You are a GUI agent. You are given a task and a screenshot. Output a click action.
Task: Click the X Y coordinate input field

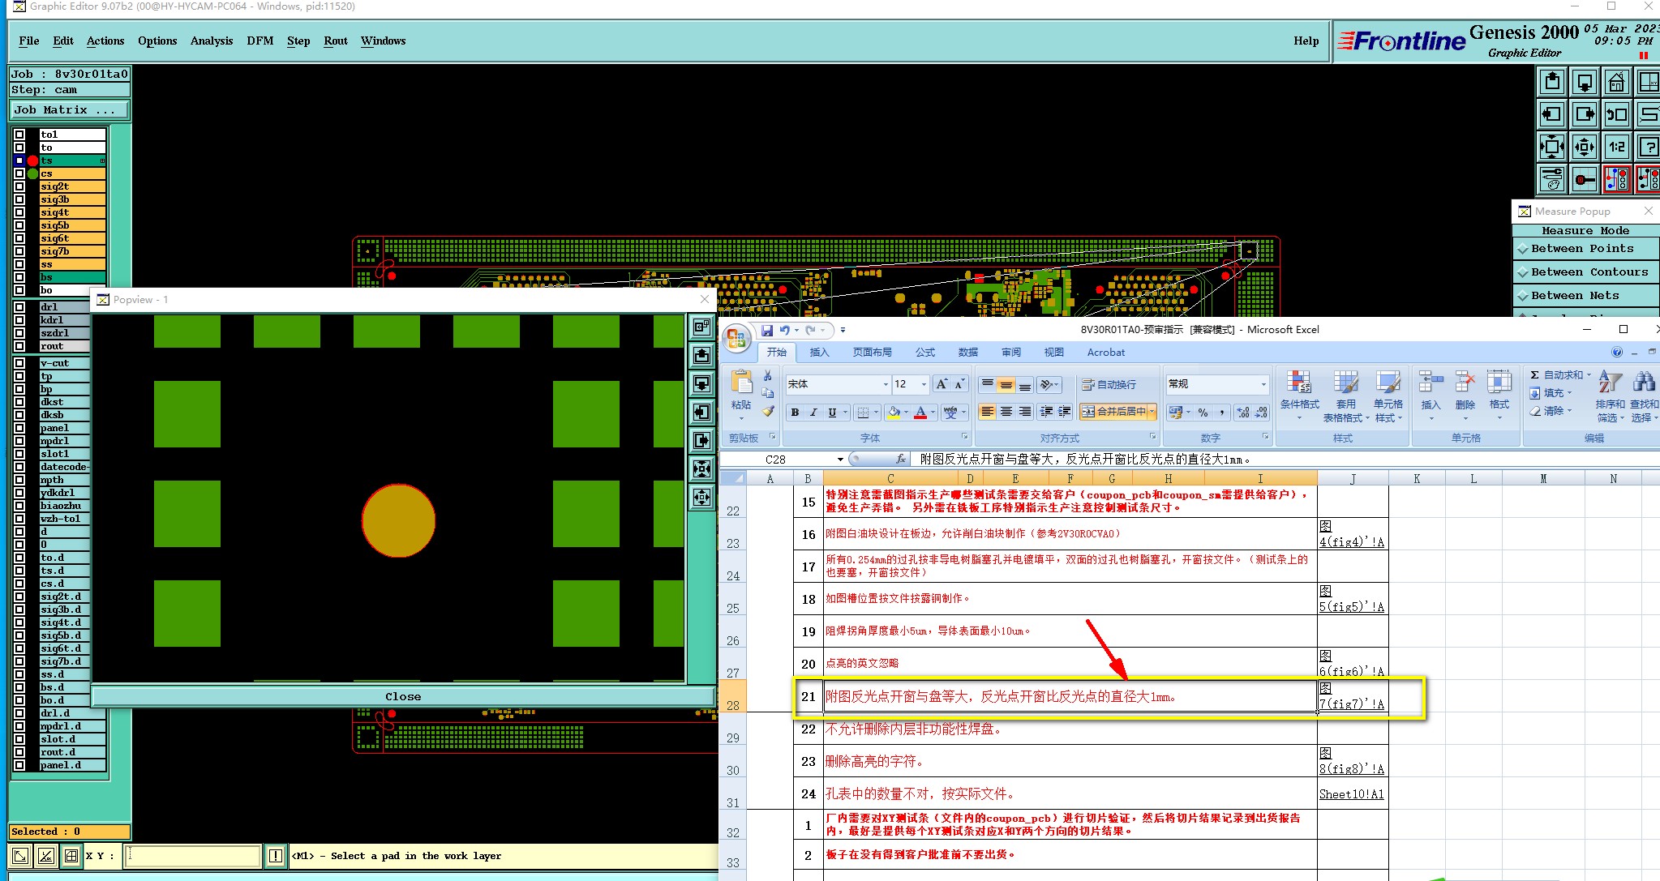click(x=193, y=855)
